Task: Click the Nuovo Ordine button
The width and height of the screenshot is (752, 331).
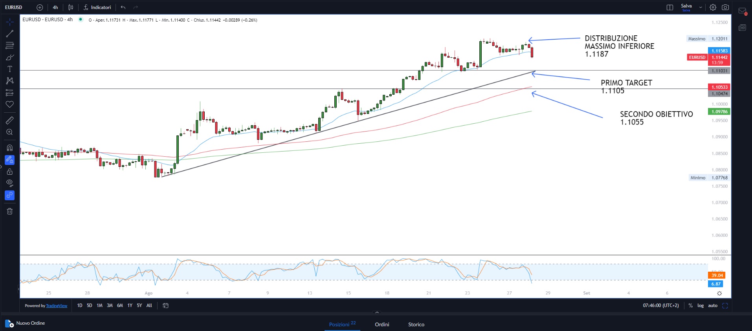Action: [26, 323]
